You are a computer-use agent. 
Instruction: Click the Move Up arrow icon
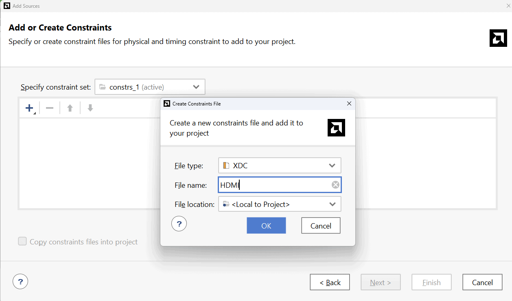70,108
